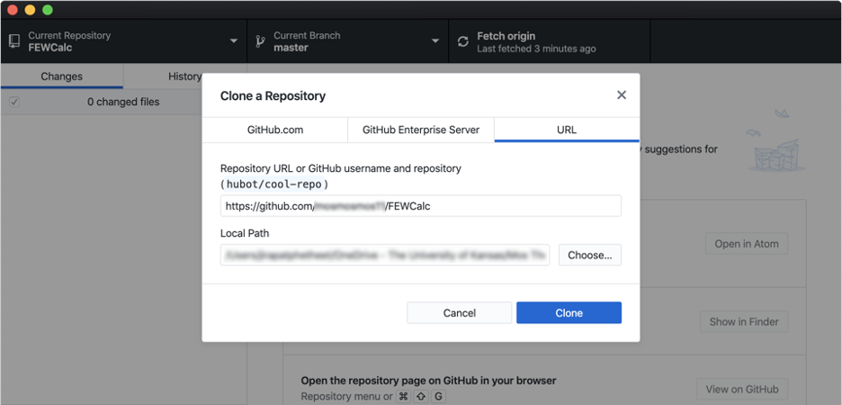
Task: Click the Fetch origin button
Action: (549, 41)
